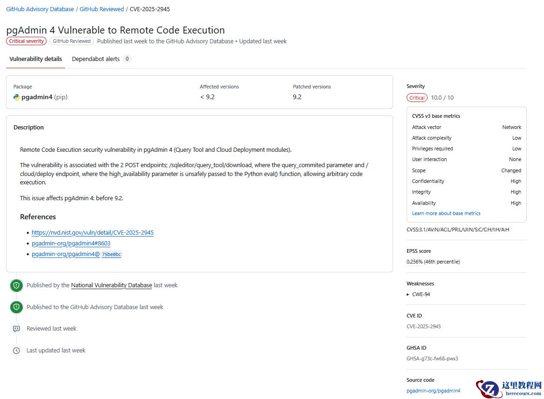Click the Reviewed comment icon in timeline
The image size is (544, 399).
pos(16,329)
